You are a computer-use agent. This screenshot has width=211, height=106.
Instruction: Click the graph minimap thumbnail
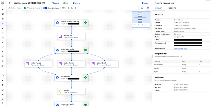(141, 19)
